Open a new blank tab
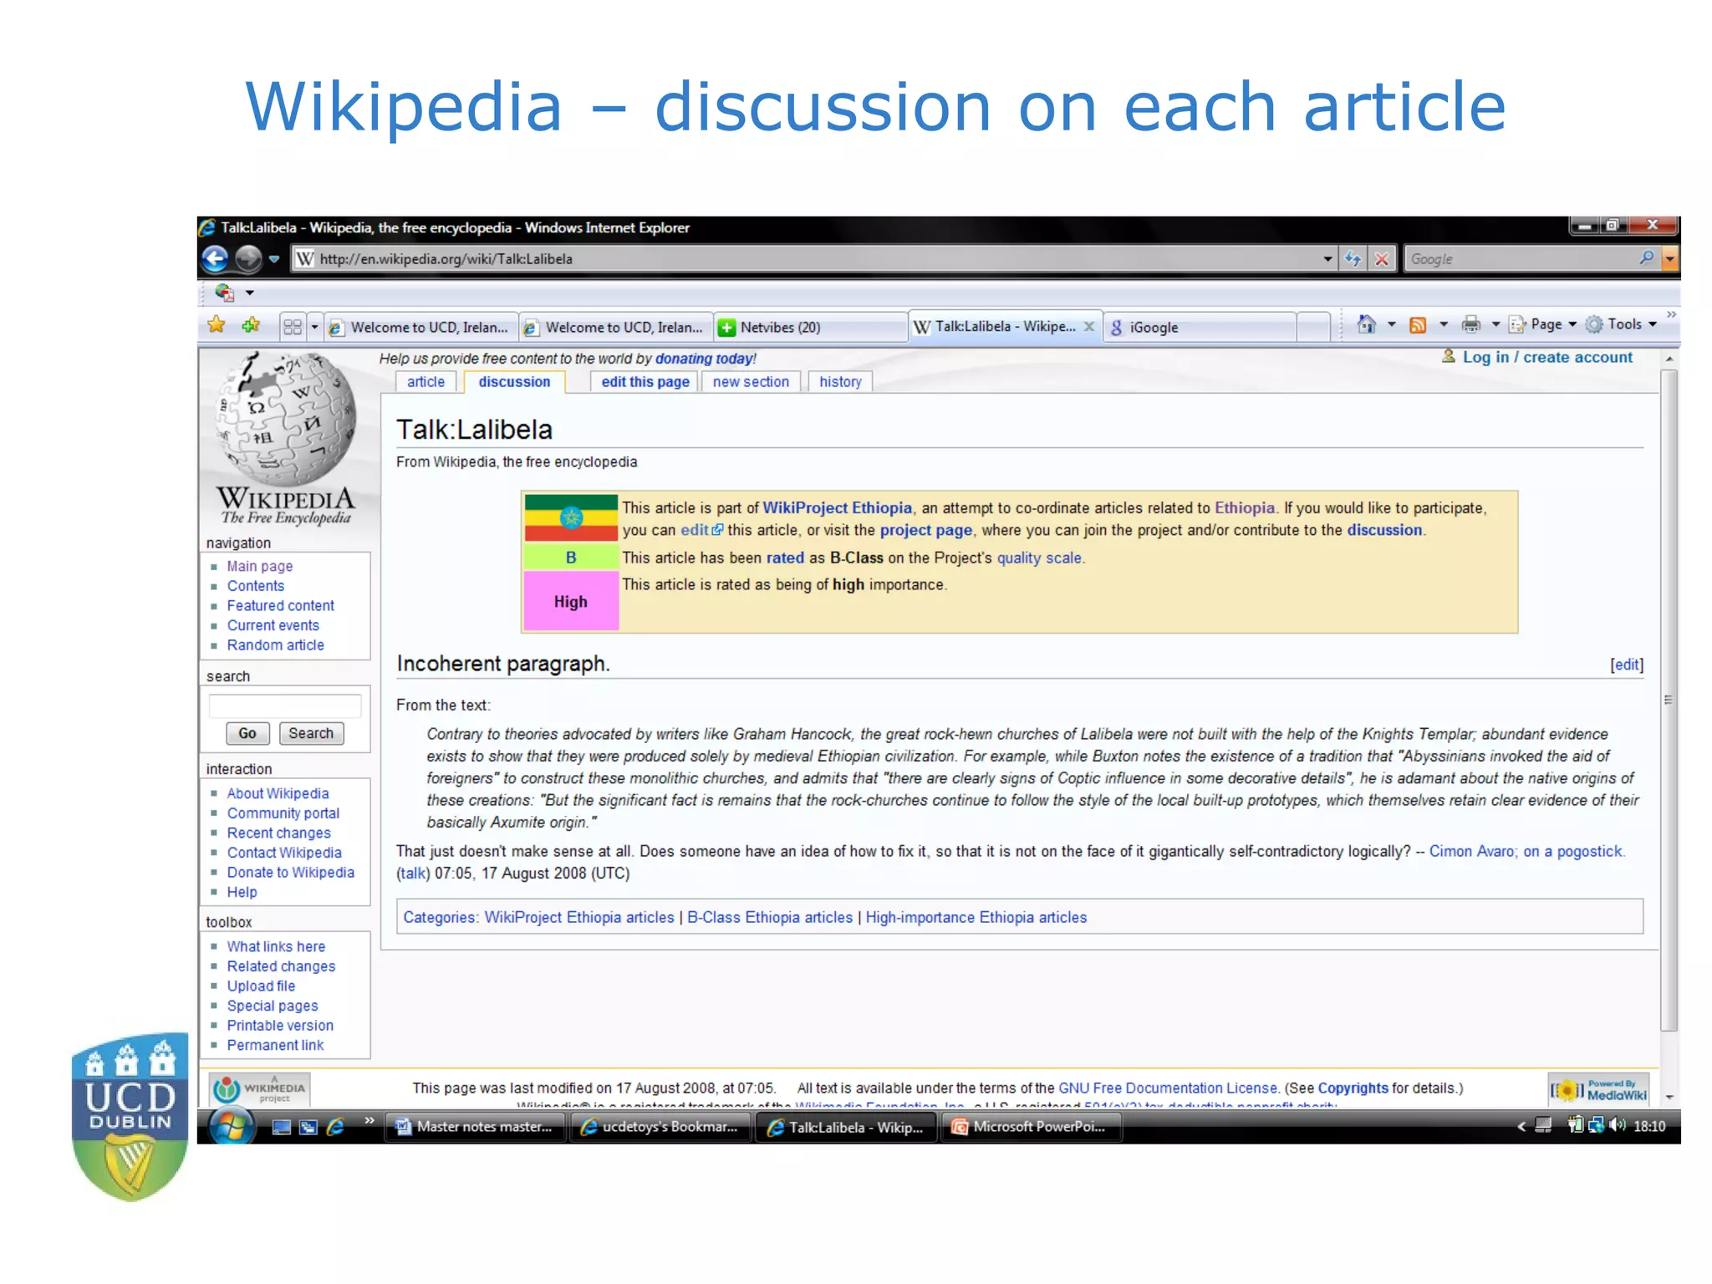This screenshot has width=1712, height=1284. coord(1313,328)
